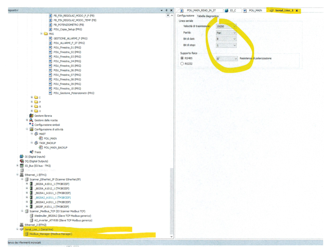Select A2_inverter_ATV930 Modbus slave

pos(63,220)
